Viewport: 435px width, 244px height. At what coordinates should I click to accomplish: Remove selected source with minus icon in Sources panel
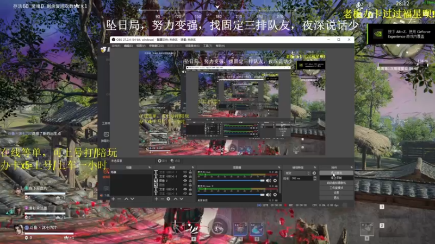pos(162,198)
